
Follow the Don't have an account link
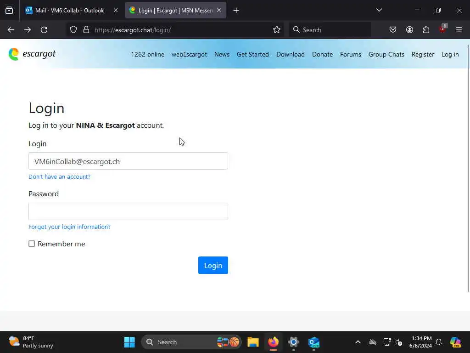(59, 177)
